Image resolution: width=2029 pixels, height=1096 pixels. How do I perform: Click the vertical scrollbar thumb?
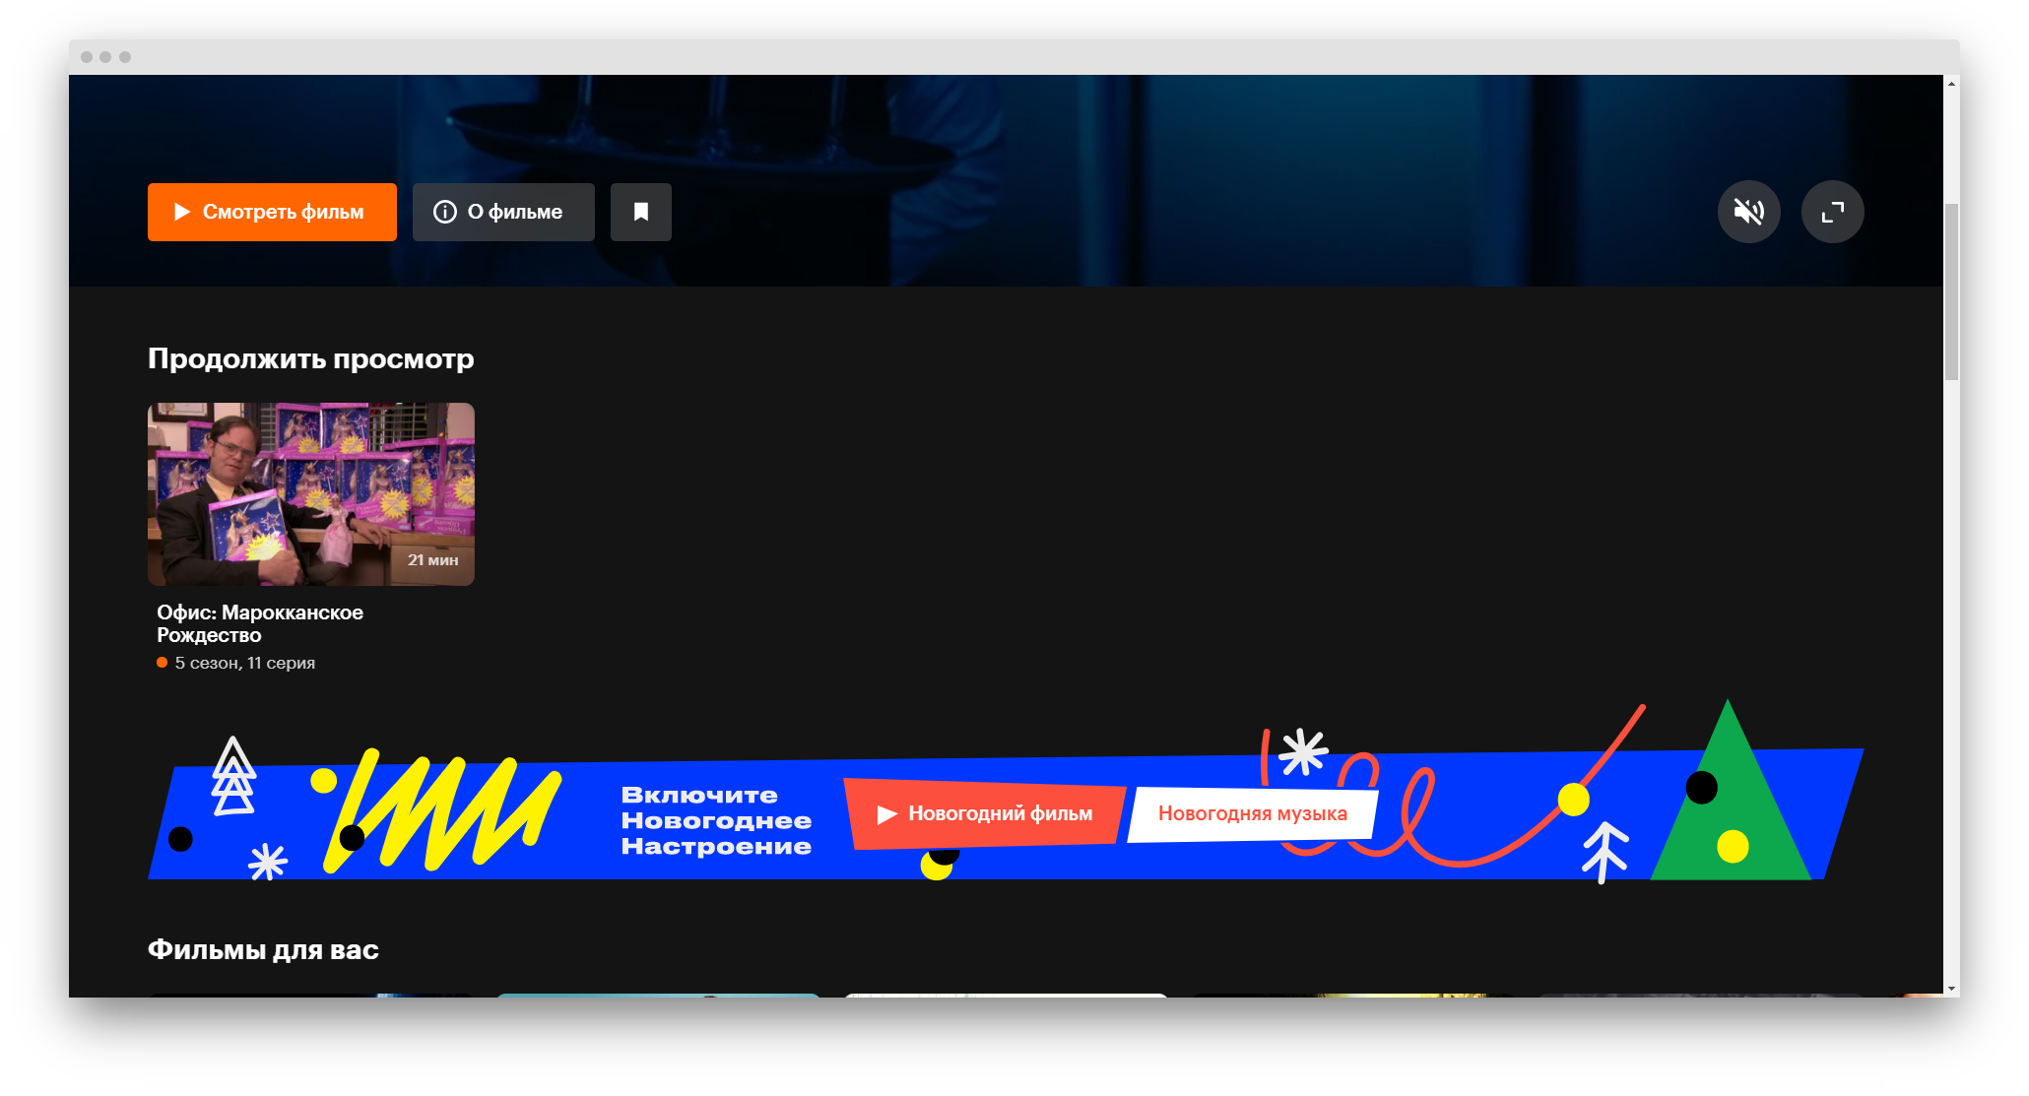[1951, 290]
